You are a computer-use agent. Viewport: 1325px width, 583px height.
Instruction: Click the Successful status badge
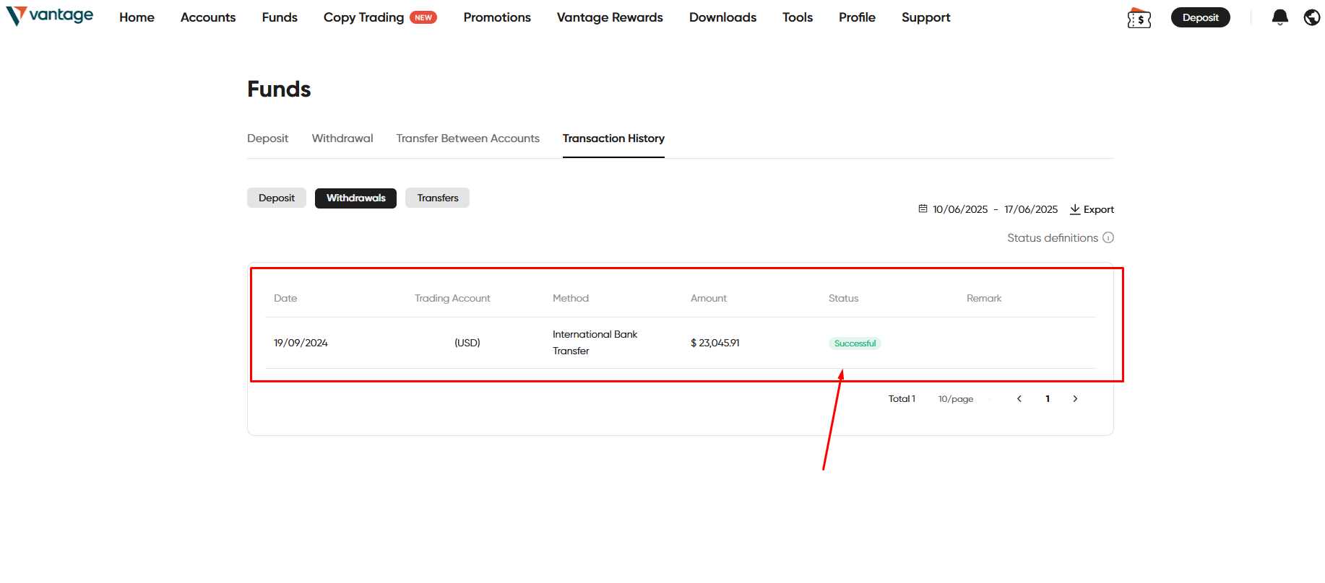[x=855, y=343]
